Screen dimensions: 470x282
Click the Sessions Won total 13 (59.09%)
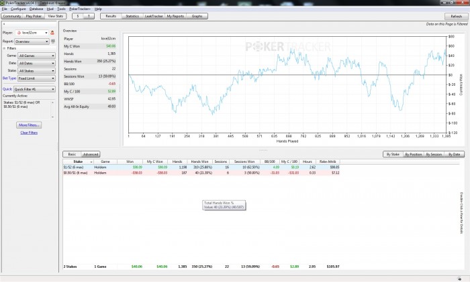tap(250, 267)
